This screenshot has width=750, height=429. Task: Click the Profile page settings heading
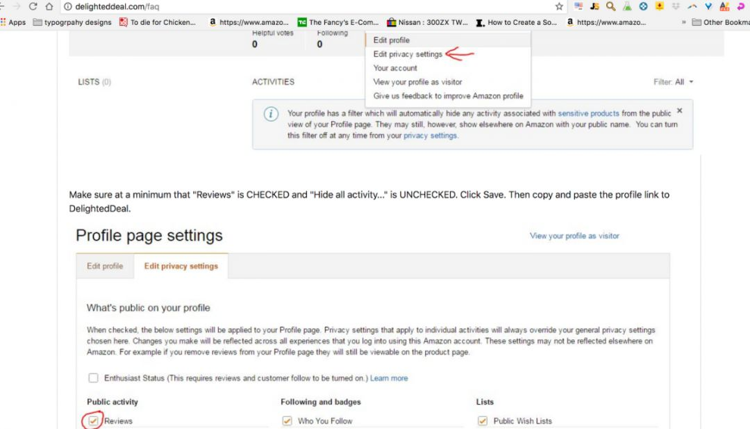(x=149, y=236)
